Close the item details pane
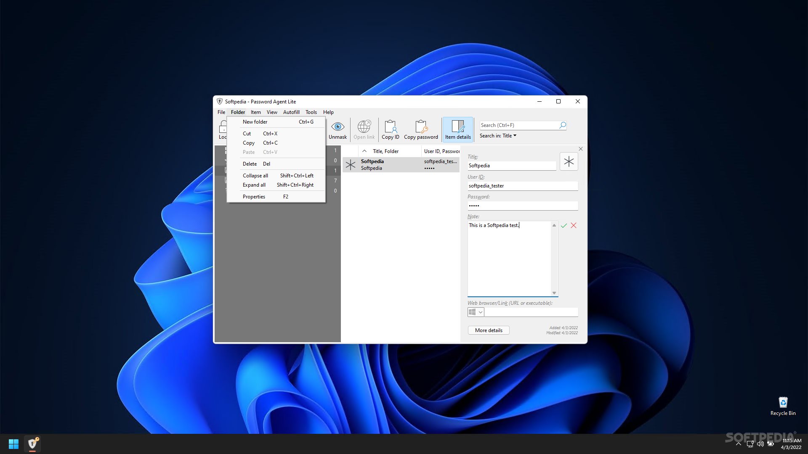Viewport: 808px width, 454px height. pyautogui.click(x=581, y=149)
